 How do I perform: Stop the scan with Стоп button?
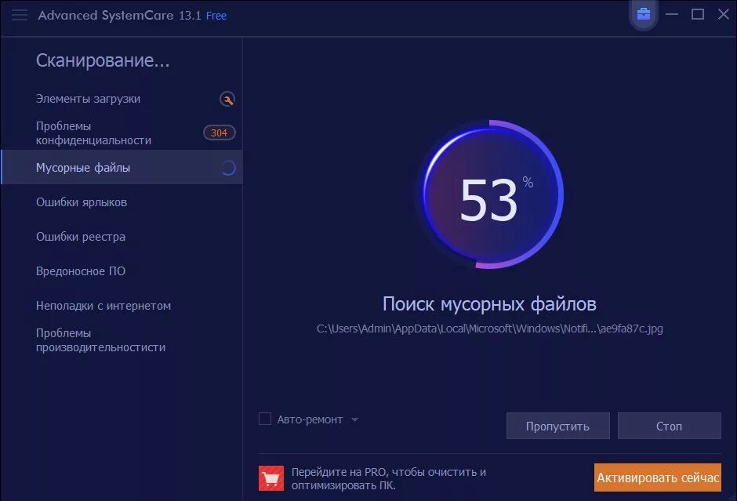click(670, 426)
